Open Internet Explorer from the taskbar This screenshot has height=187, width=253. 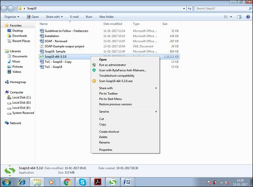(22, 182)
